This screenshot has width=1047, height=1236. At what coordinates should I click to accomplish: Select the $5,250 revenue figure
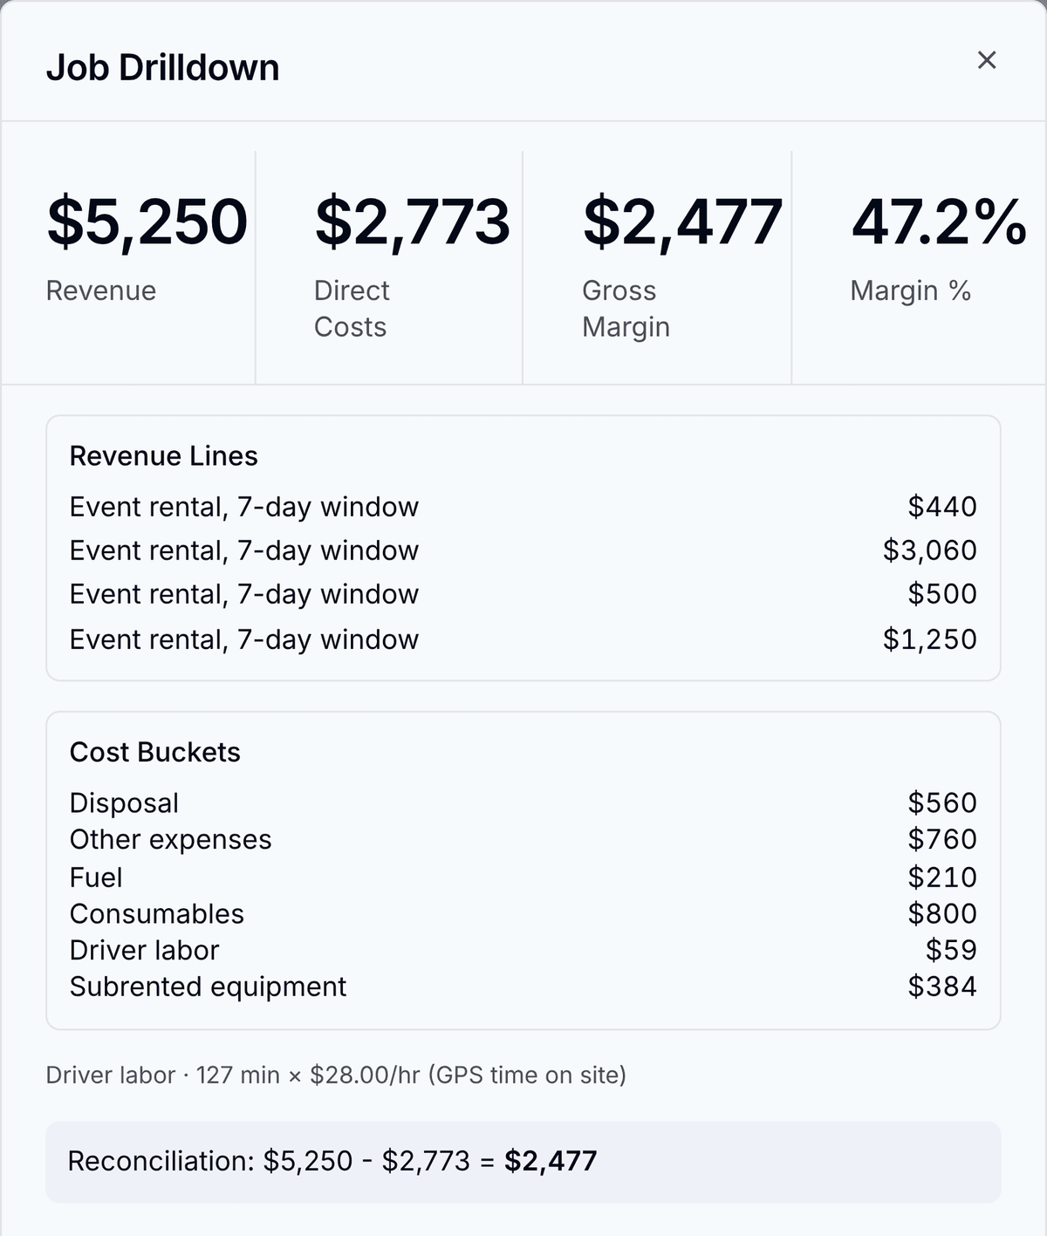tap(147, 222)
